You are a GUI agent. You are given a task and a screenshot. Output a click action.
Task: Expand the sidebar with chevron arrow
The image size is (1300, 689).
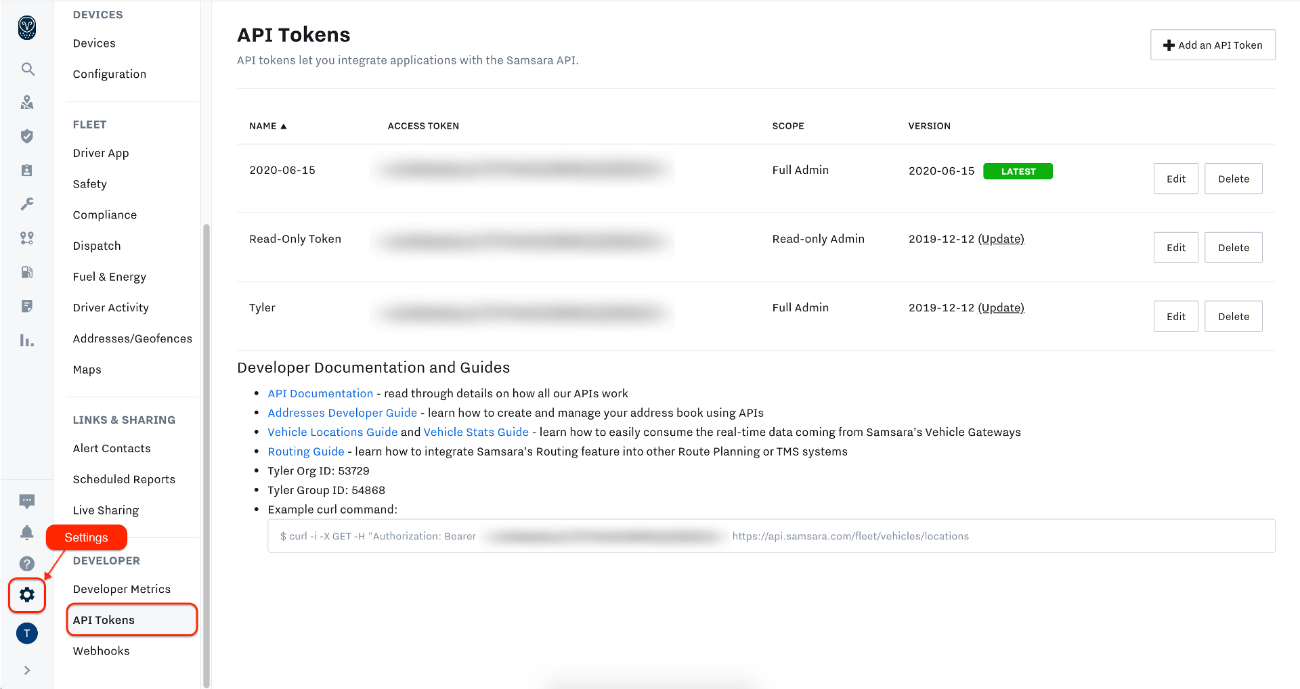click(x=27, y=670)
